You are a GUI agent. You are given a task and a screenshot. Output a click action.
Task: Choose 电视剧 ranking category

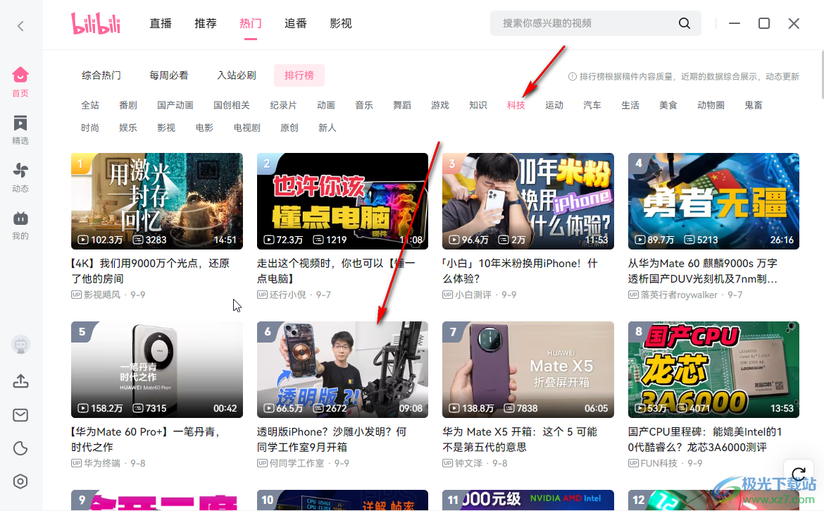click(246, 128)
